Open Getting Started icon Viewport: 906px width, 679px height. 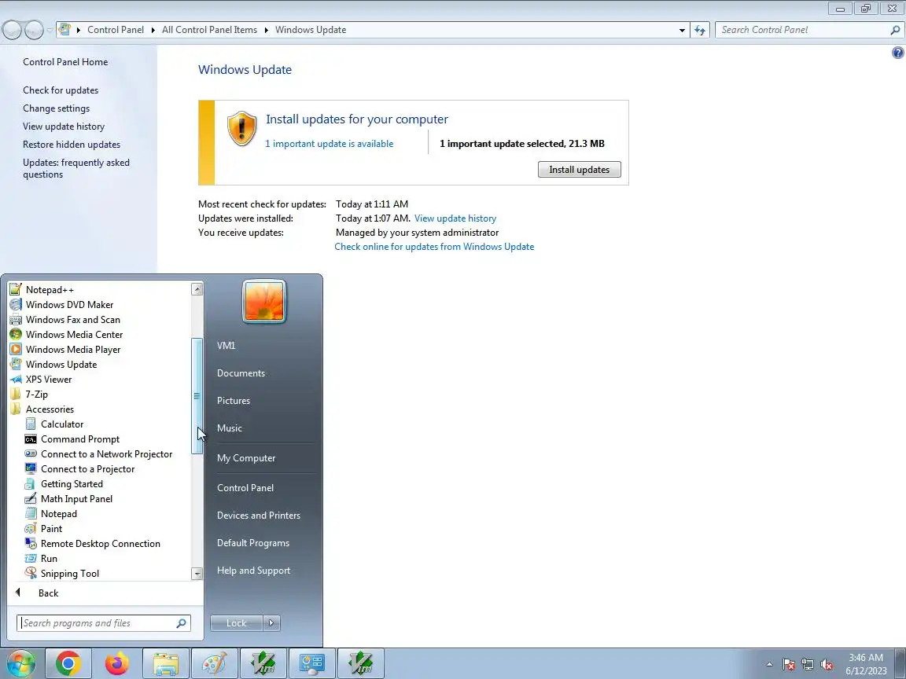click(31, 484)
